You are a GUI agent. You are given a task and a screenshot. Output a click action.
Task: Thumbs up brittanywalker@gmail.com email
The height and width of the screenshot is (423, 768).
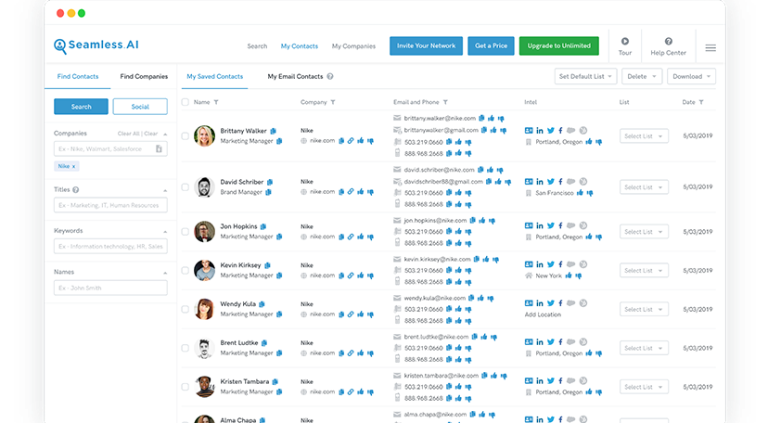coord(493,130)
